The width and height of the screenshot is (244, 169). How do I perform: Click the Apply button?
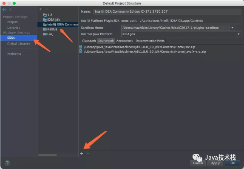click(216, 163)
